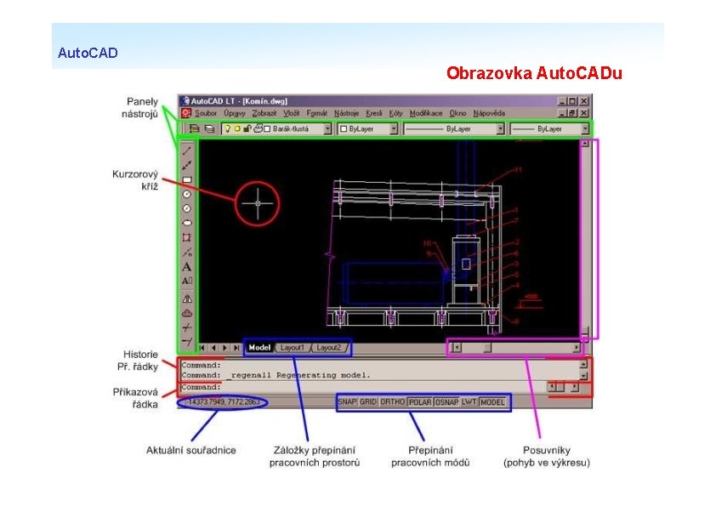Switch to the Model tab

(x=259, y=348)
